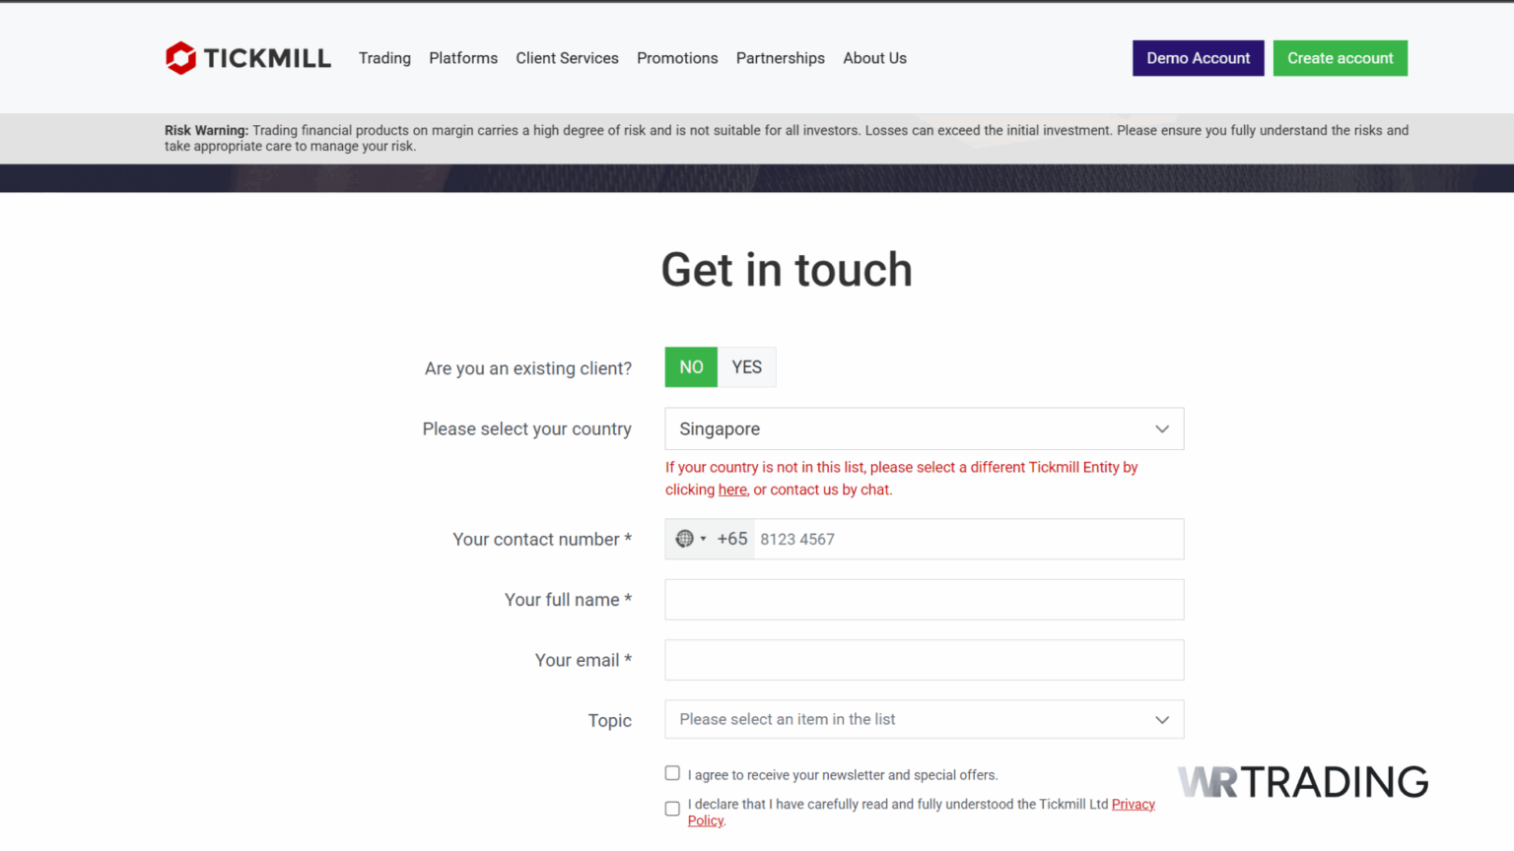Image resolution: width=1514 pixels, height=851 pixels.
Task: Open the Singapore country dropdown
Action: pos(924,429)
